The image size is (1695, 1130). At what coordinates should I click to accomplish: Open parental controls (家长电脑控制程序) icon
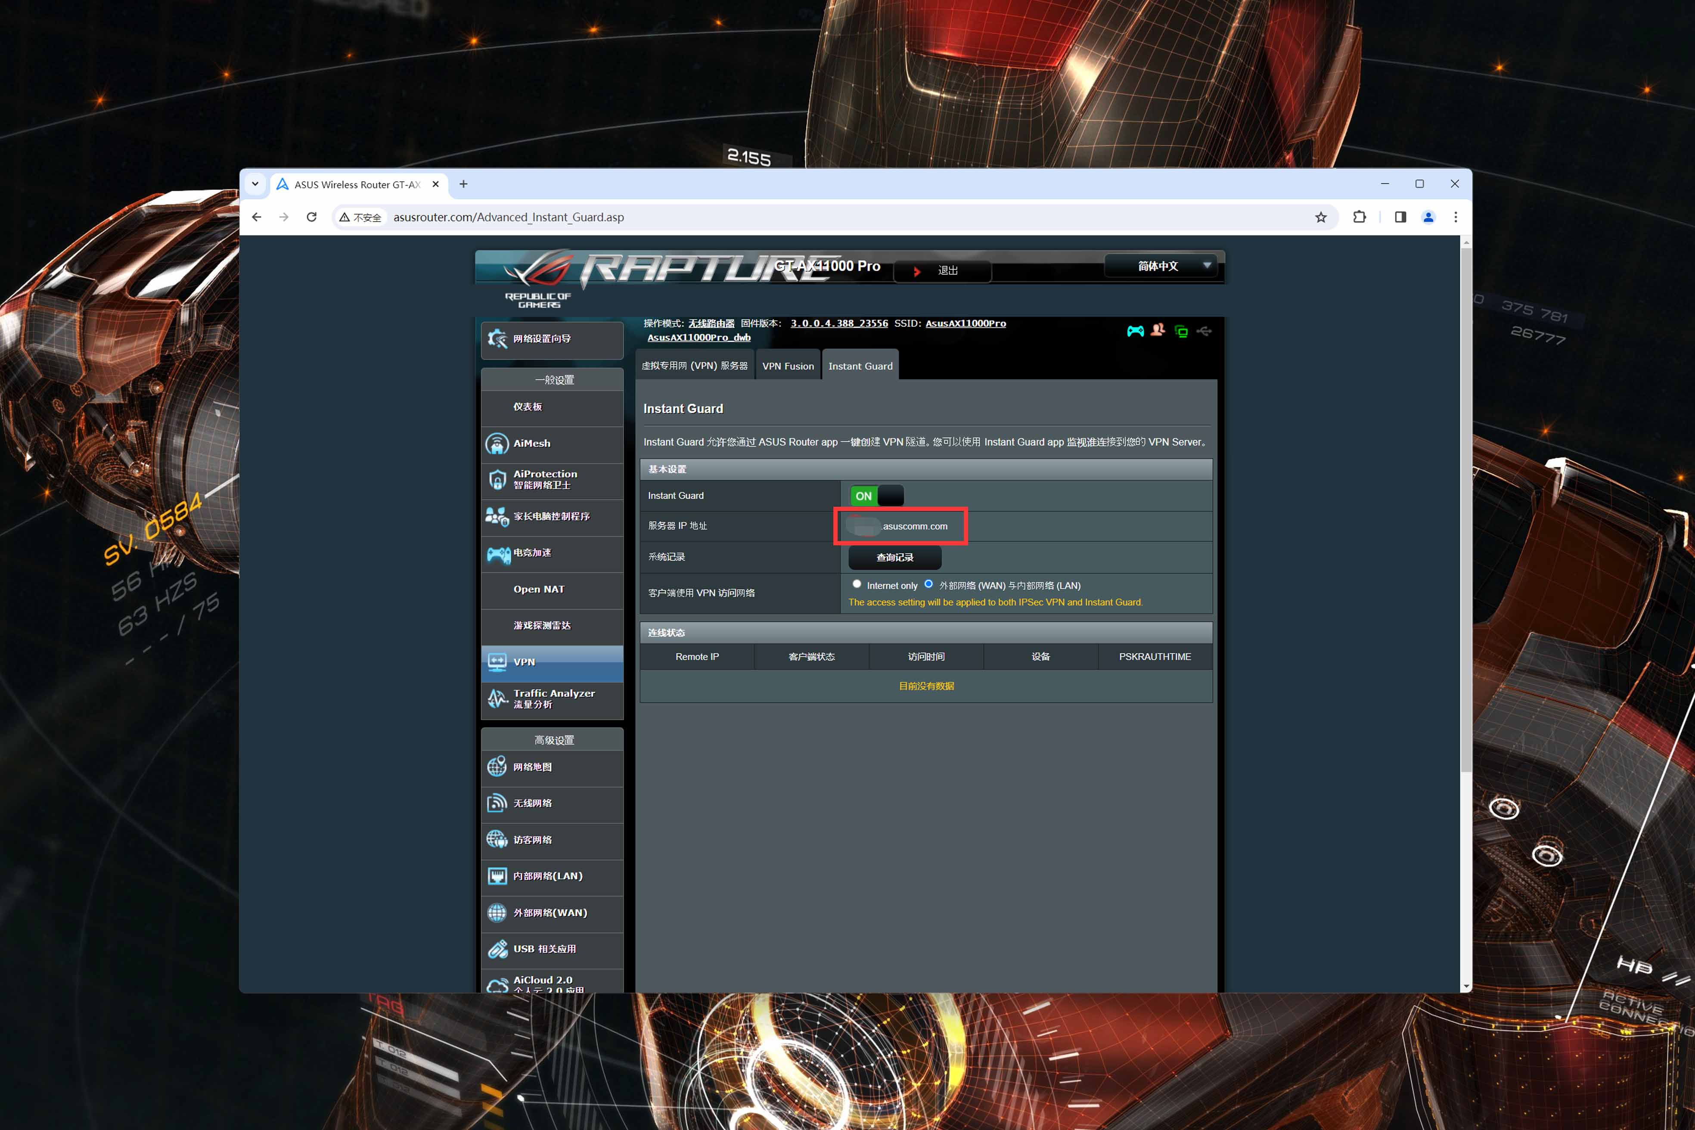pyautogui.click(x=497, y=516)
